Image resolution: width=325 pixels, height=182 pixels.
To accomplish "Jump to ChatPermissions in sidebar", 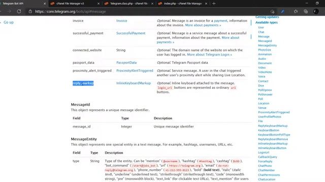I will click(269, 175).
